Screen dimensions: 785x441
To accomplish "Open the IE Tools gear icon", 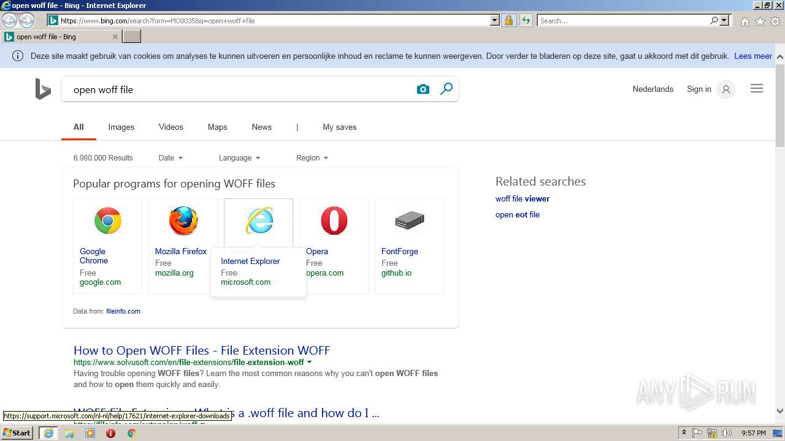I will (775, 21).
